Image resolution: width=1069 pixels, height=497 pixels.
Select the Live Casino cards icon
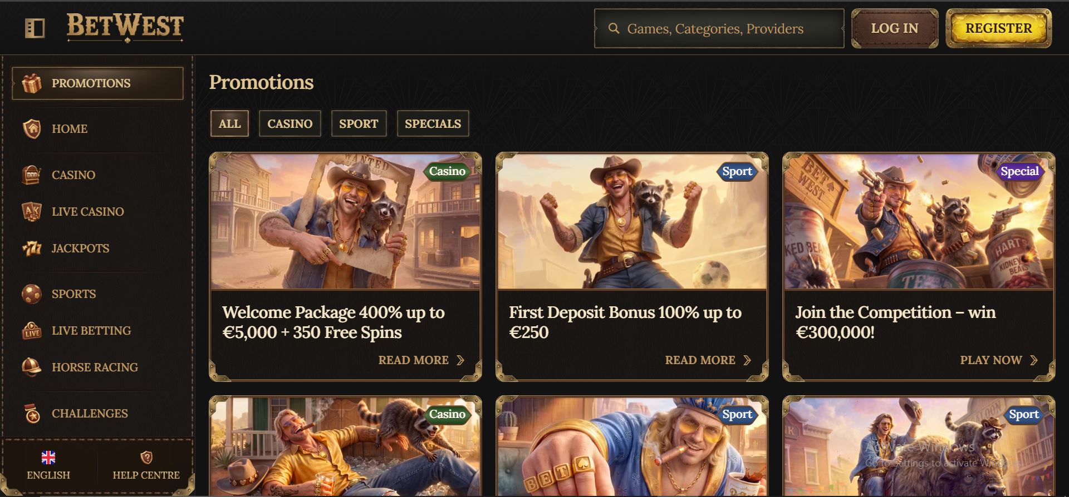coord(32,211)
